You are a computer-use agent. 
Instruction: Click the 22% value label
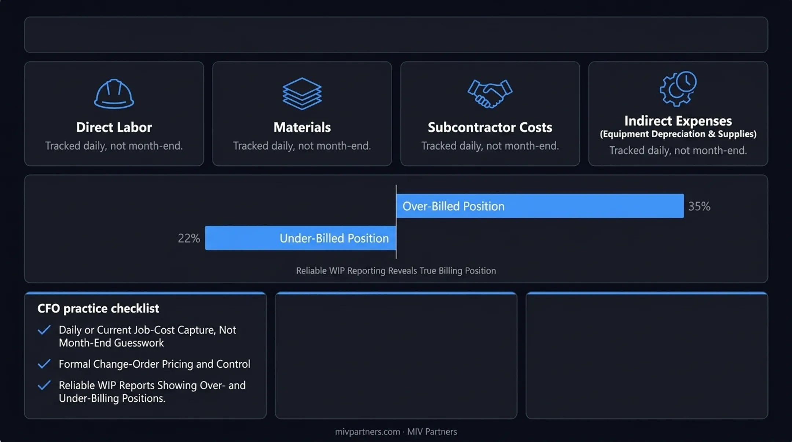pyautogui.click(x=189, y=238)
